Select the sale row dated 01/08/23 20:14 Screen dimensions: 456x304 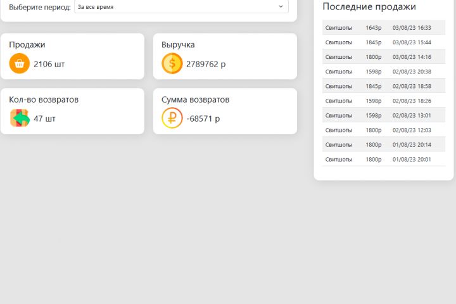pyautogui.click(x=384, y=144)
